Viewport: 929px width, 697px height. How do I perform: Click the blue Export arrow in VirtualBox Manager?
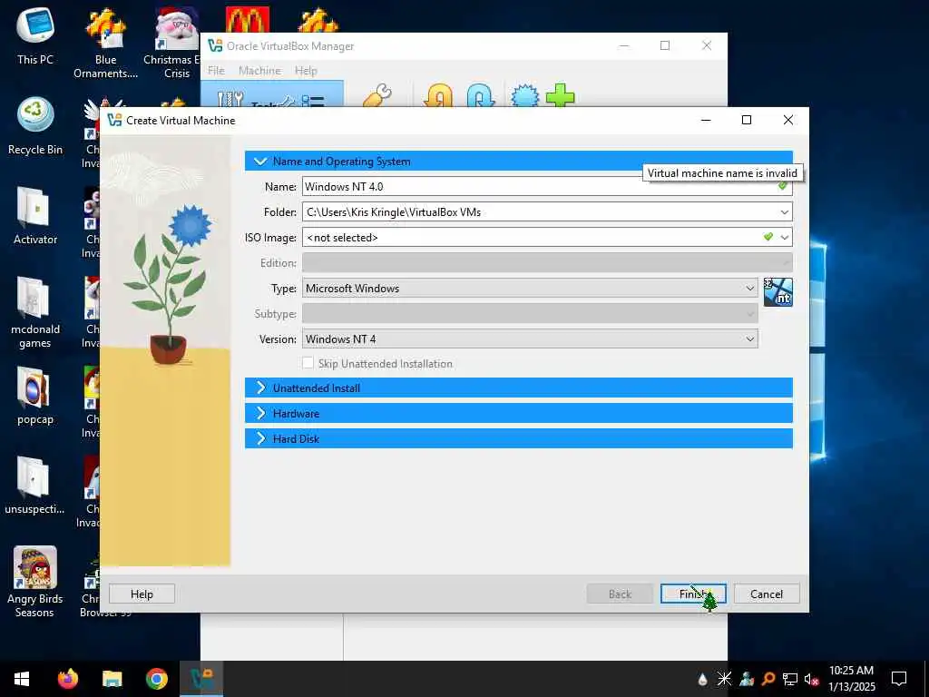pyautogui.click(x=481, y=95)
